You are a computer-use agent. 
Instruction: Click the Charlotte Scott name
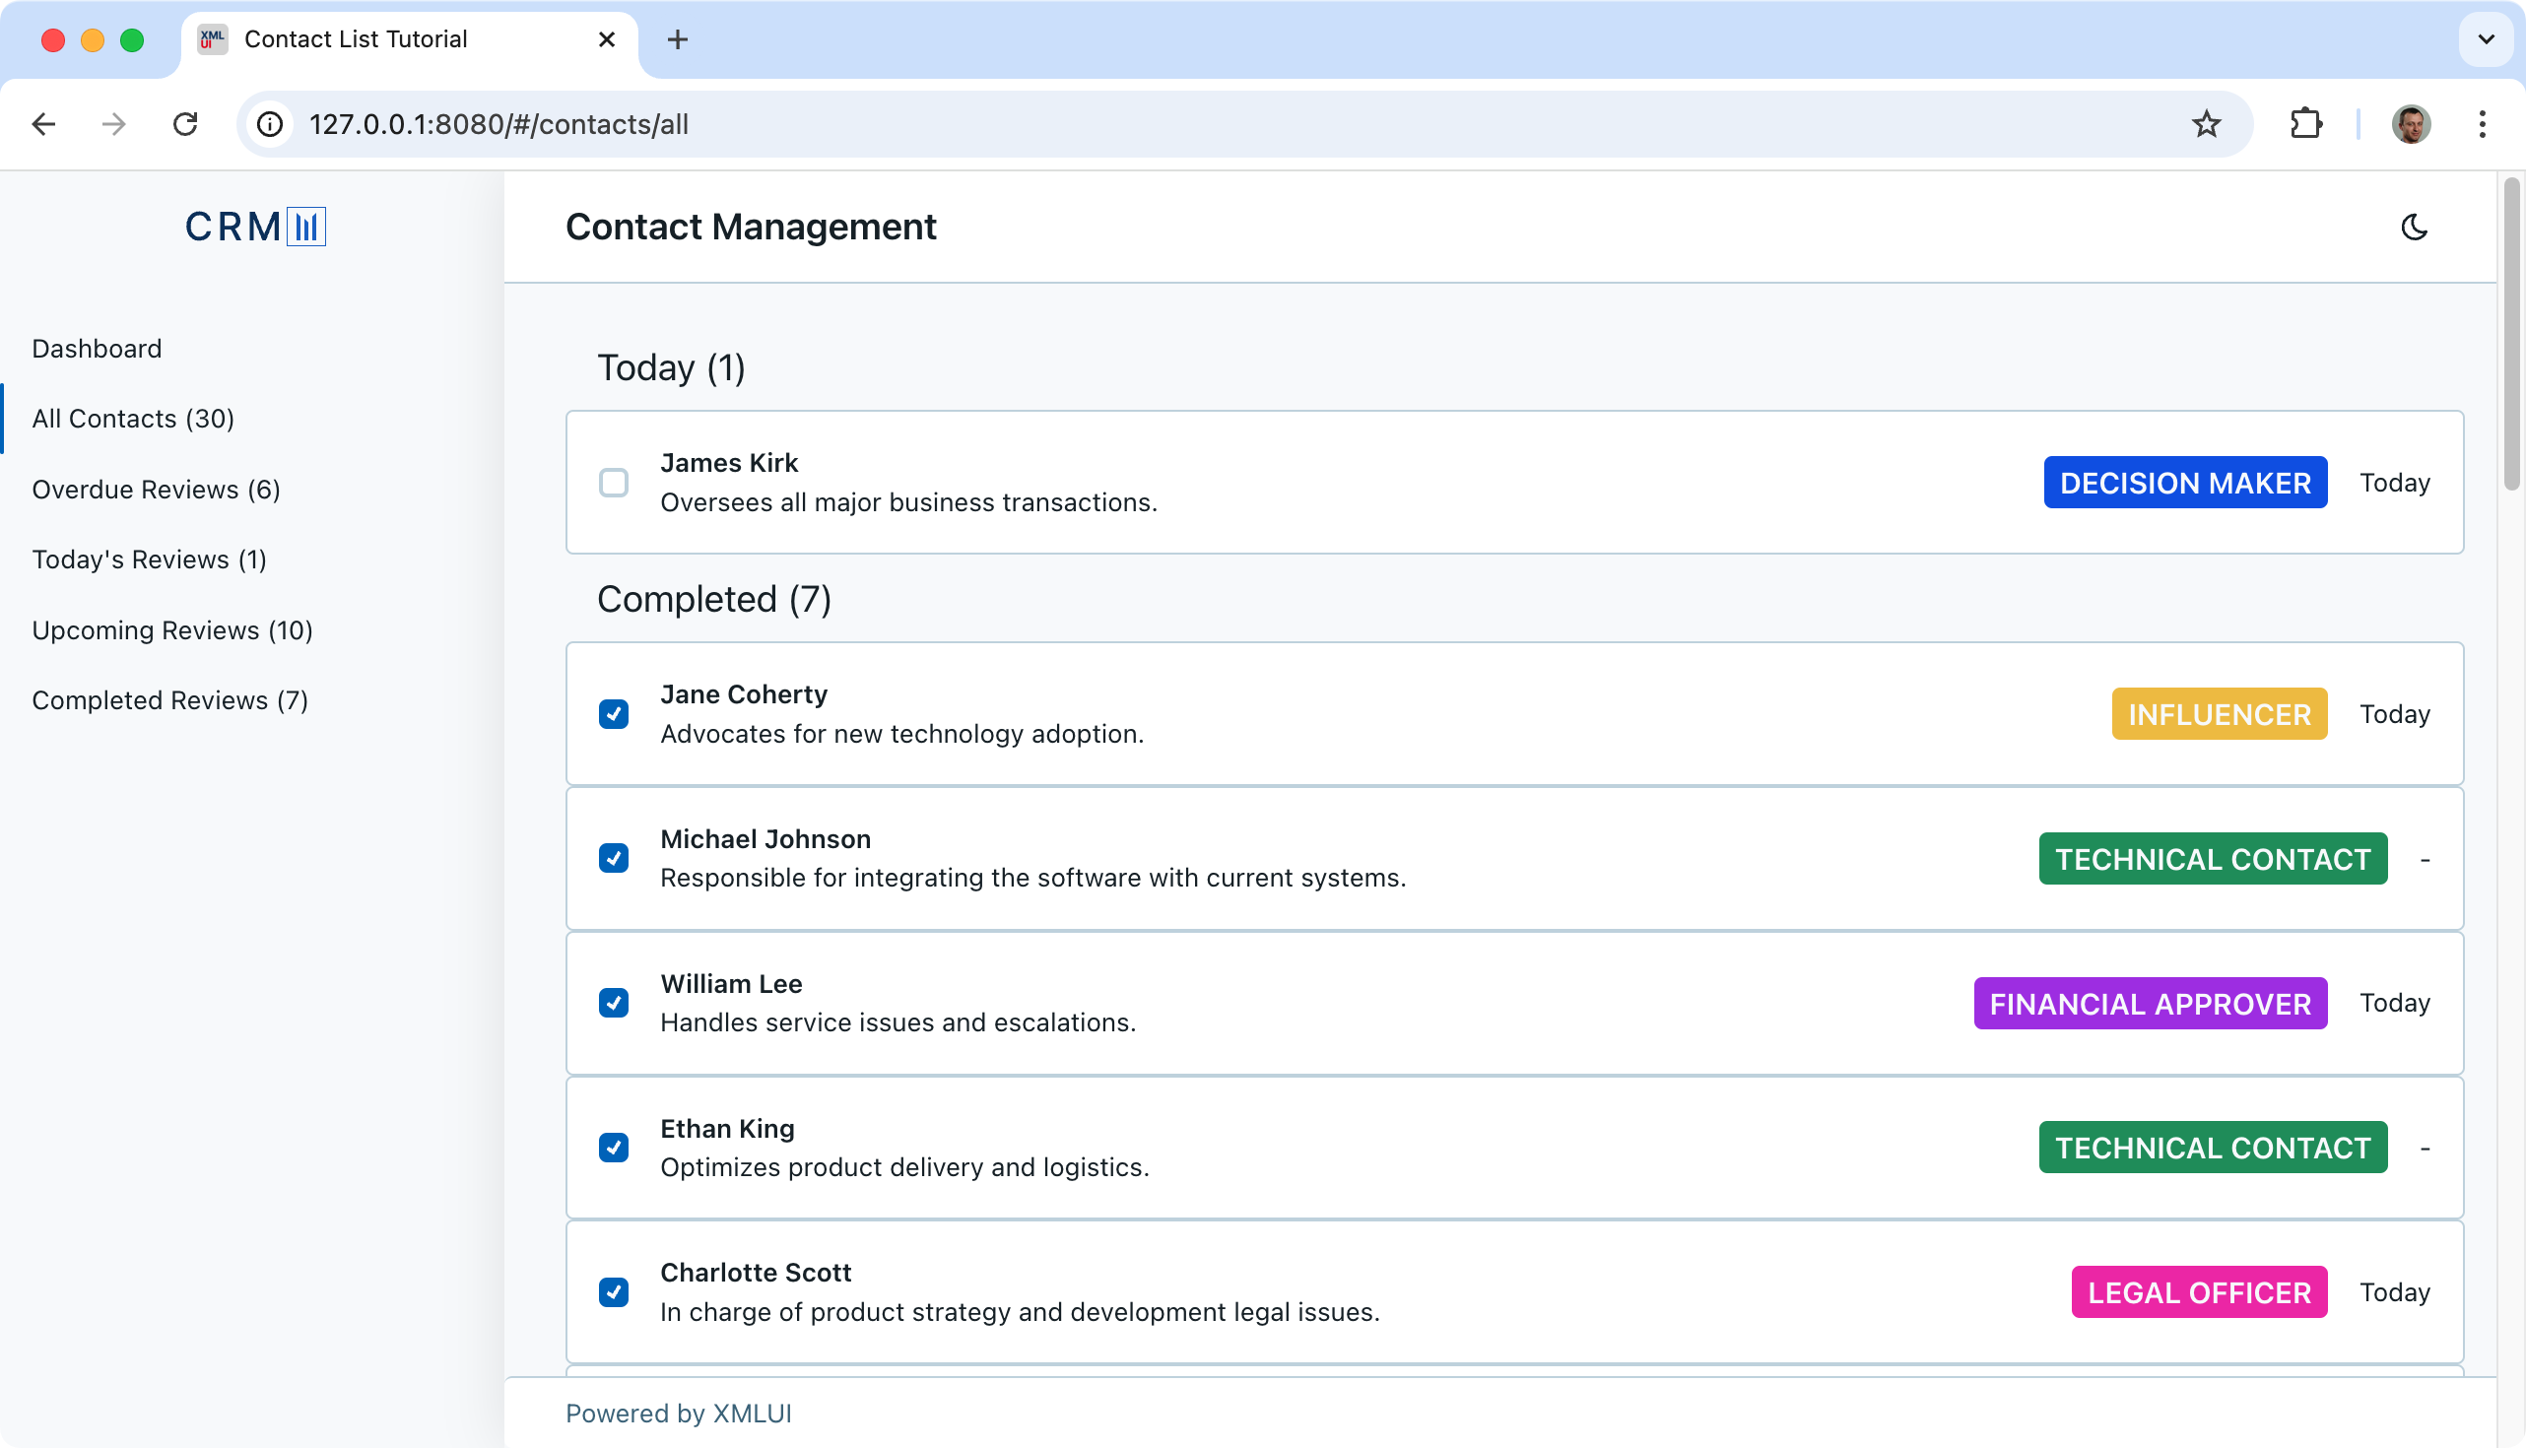pos(756,1273)
